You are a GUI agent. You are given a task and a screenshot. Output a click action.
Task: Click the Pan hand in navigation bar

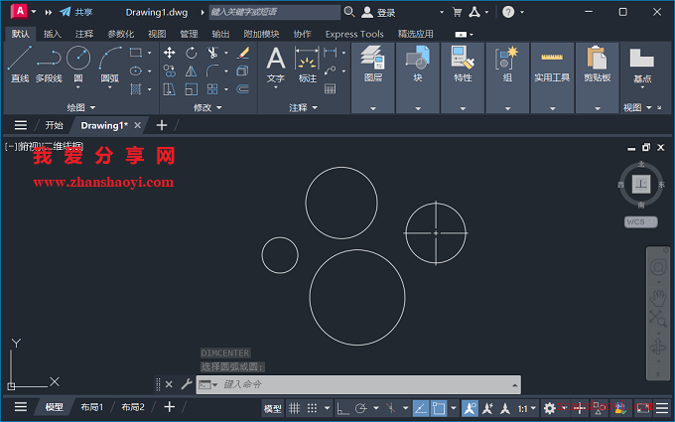tap(658, 299)
